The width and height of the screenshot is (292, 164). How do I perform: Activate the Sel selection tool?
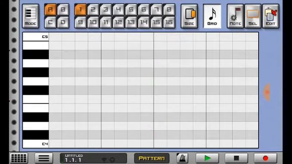(x=253, y=16)
